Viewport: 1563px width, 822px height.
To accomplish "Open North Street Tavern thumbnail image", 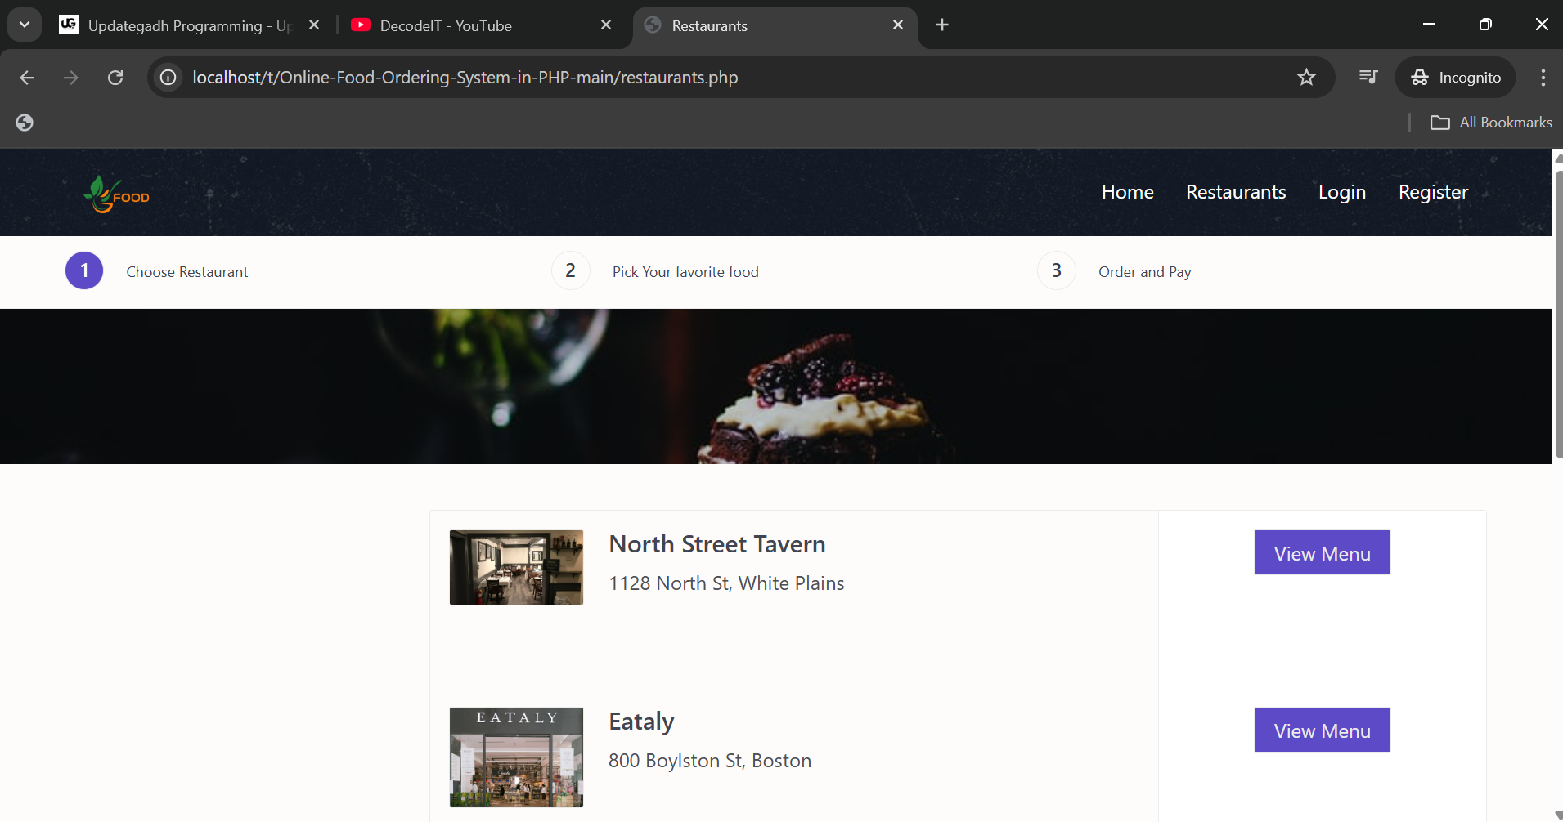I will pos(516,567).
